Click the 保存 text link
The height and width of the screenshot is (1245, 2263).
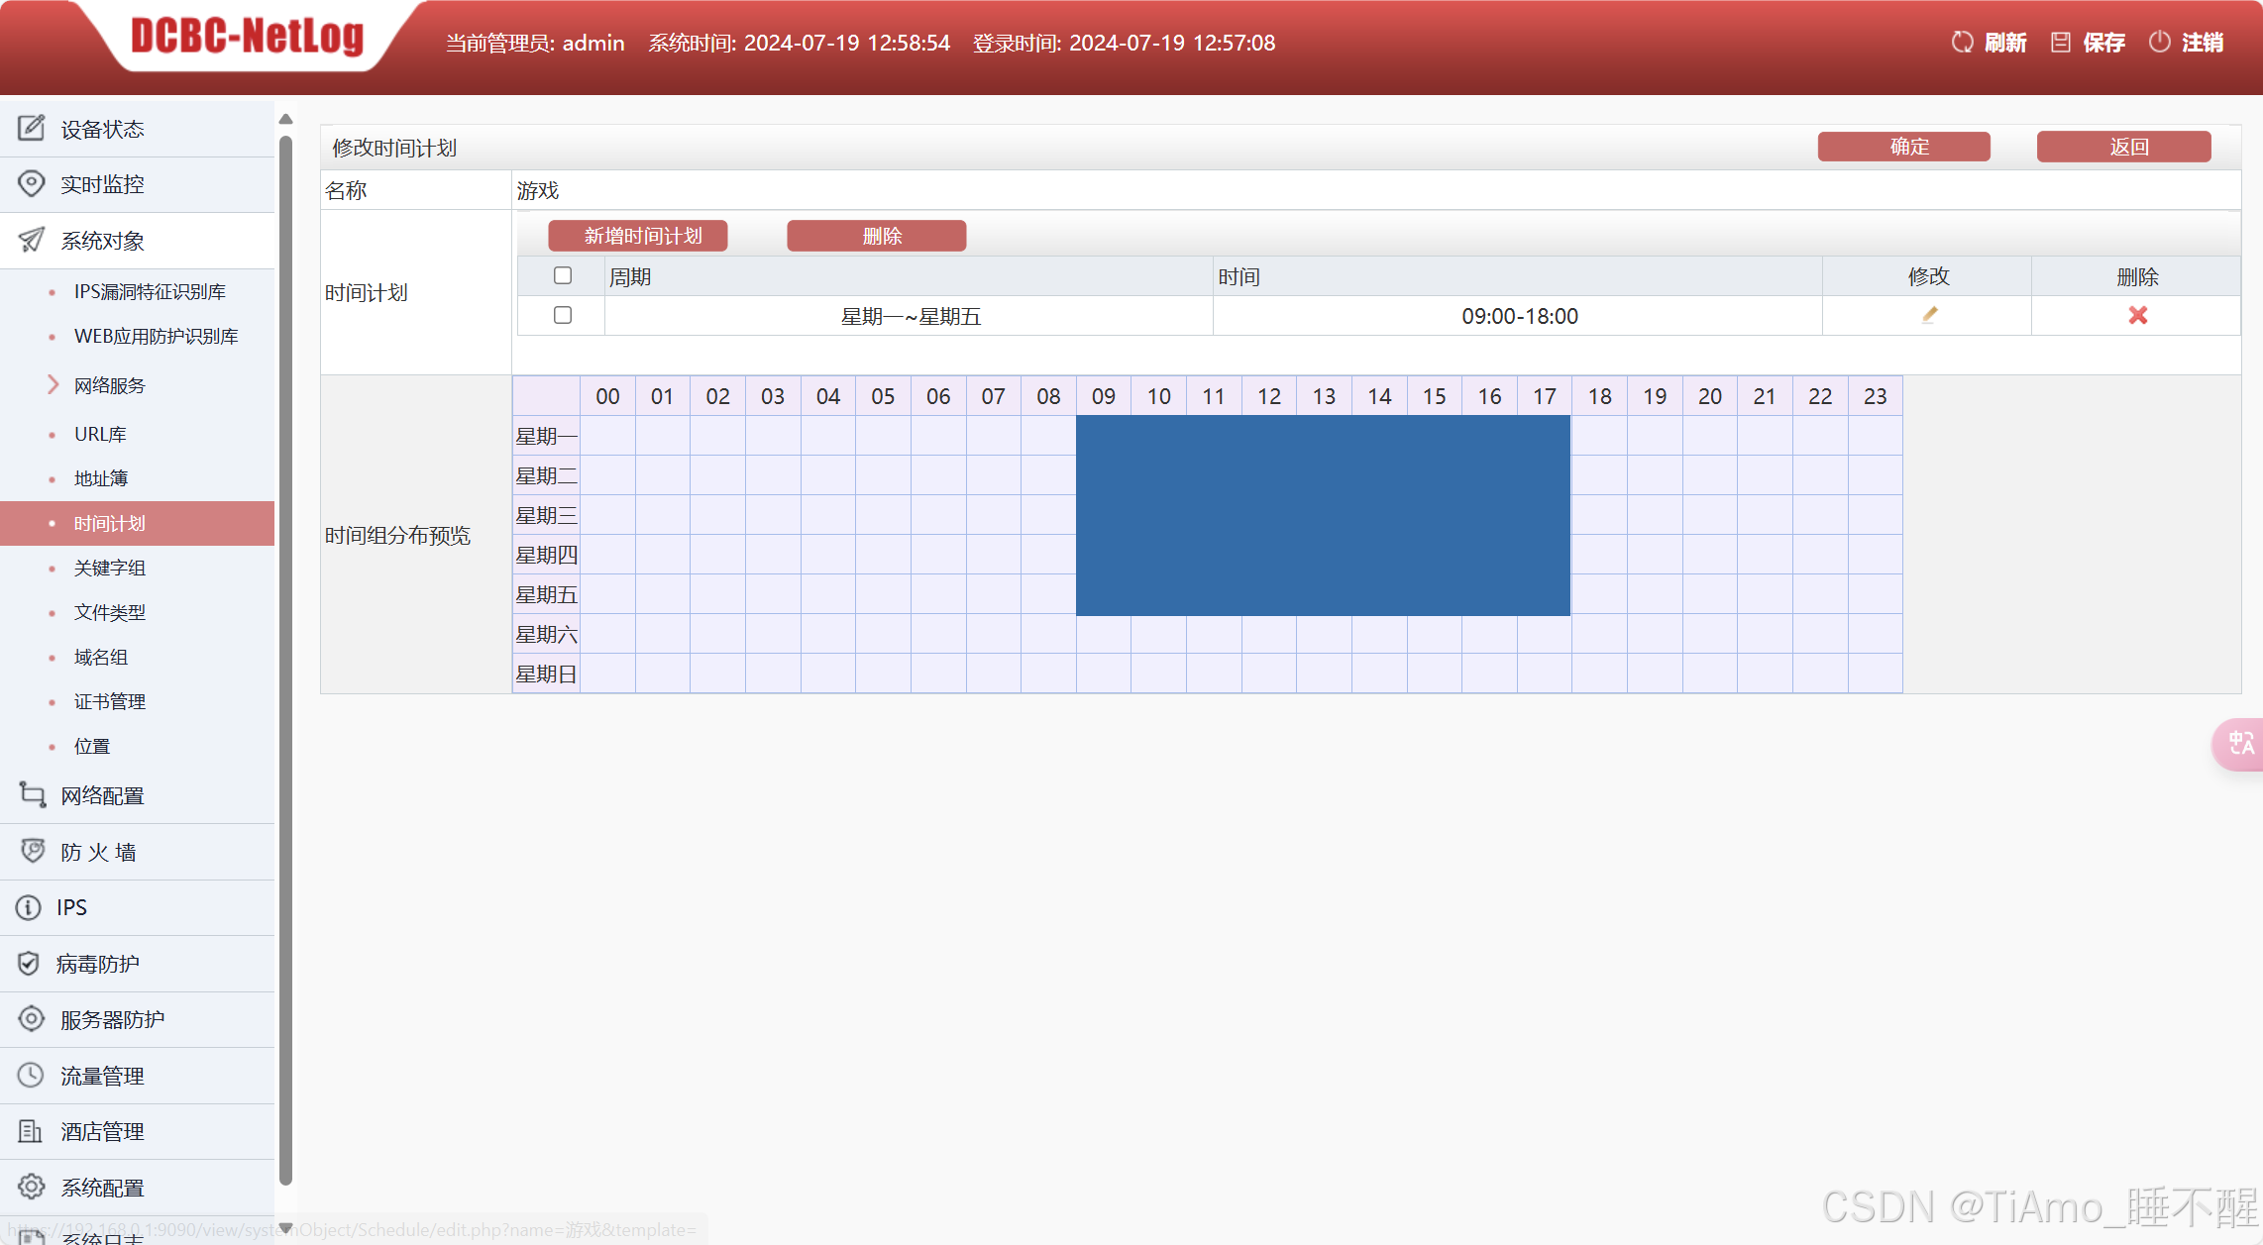[2104, 43]
